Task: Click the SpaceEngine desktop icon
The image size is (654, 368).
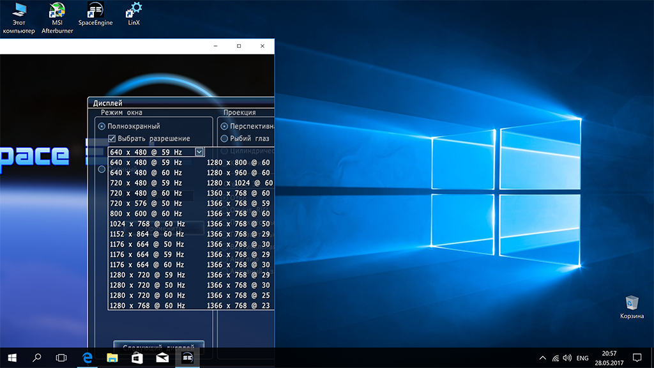Action: click(95, 14)
